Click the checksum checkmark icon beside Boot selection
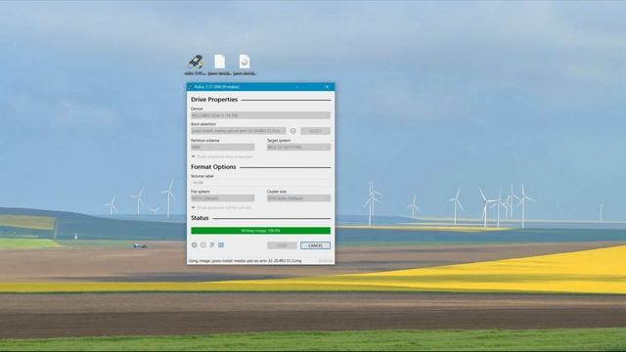Image resolution: width=626 pixels, height=352 pixels. click(x=293, y=131)
